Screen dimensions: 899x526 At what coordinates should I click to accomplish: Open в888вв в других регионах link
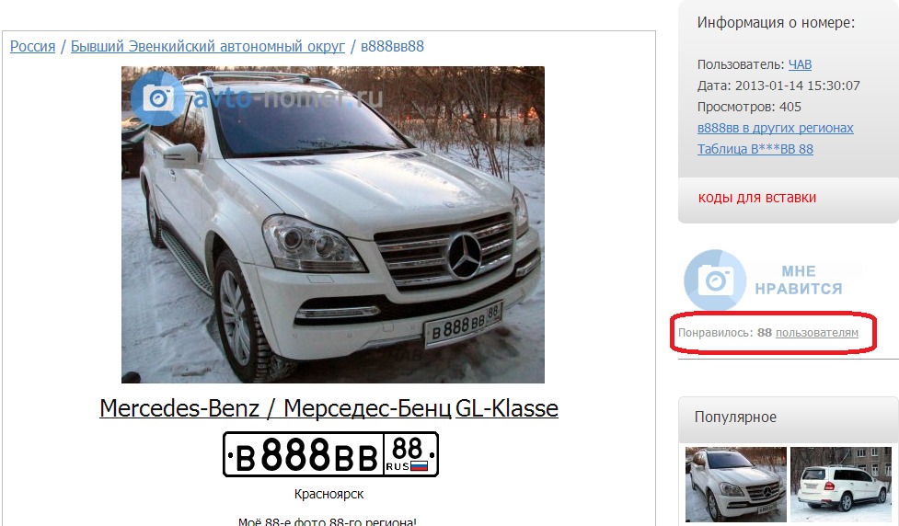(775, 128)
